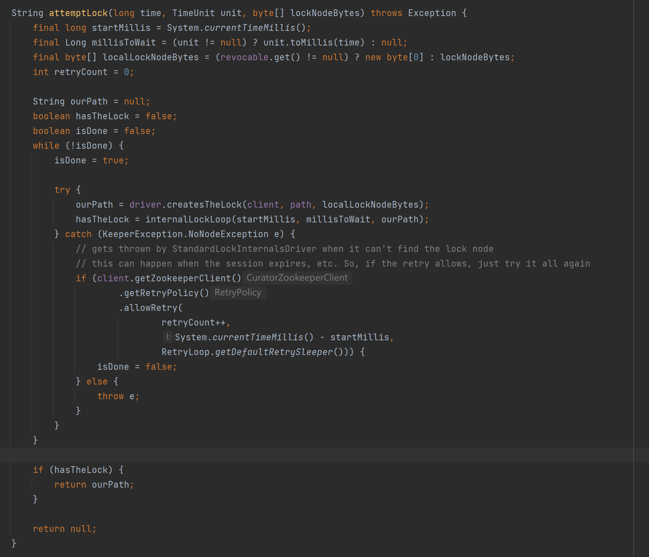The width and height of the screenshot is (649, 557).
Task: Click ourPath in the String ourPath = null line
Action: (x=89, y=101)
